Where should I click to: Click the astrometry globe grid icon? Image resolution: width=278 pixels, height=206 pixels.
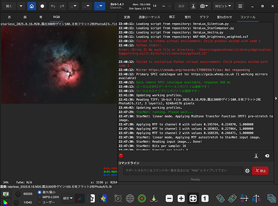(130, 198)
